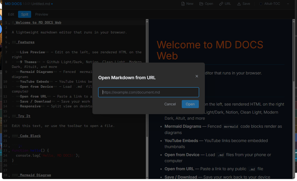Select the Split view tab
The width and height of the screenshot is (297, 181).
(x=25, y=14)
